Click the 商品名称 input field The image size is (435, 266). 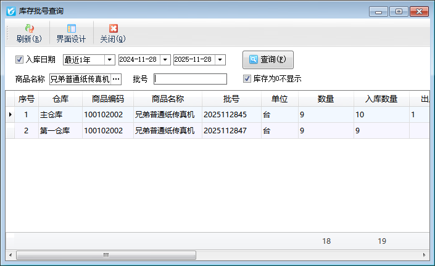point(80,79)
